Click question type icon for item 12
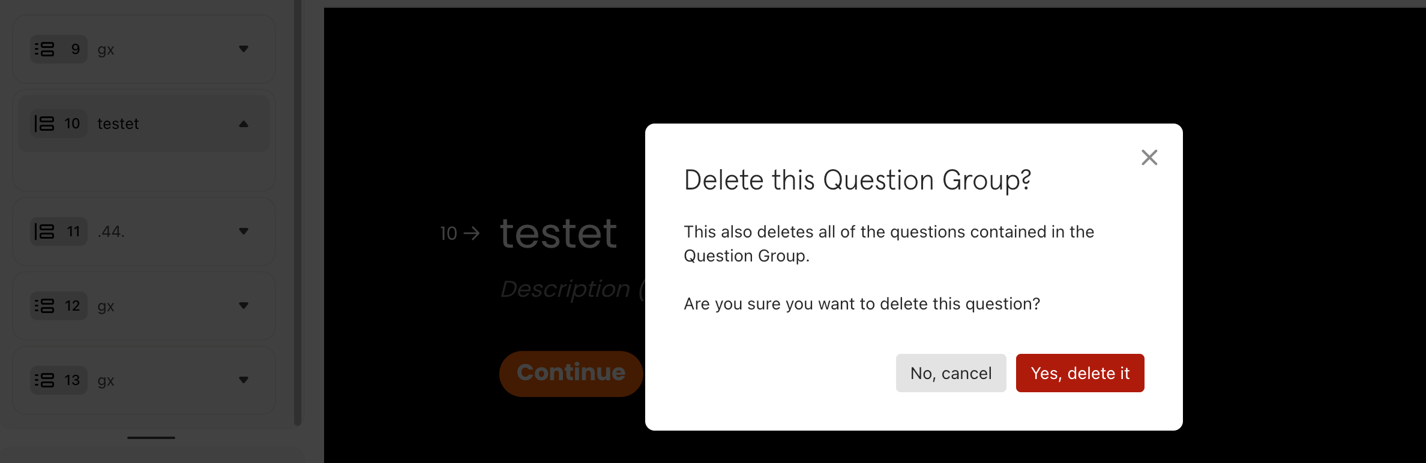 click(x=44, y=306)
